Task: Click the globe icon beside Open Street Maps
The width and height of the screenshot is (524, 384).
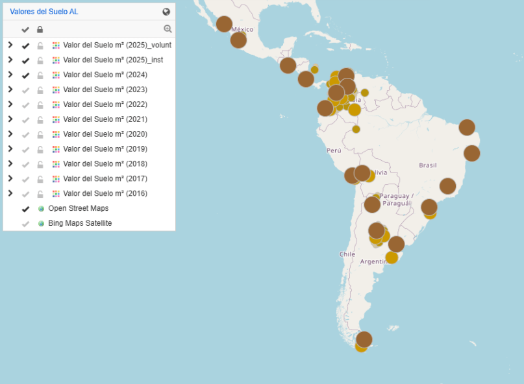Action: [x=42, y=209]
